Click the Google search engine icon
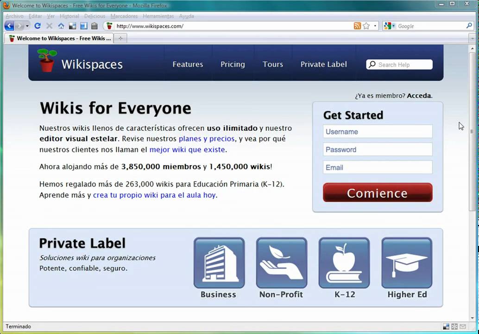Image resolution: width=479 pixels, height=334 pixels. click(x=387, y=26)
